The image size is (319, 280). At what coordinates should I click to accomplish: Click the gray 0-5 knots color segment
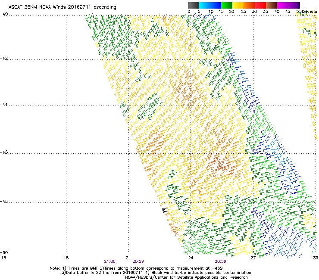(x=193, y=5)
